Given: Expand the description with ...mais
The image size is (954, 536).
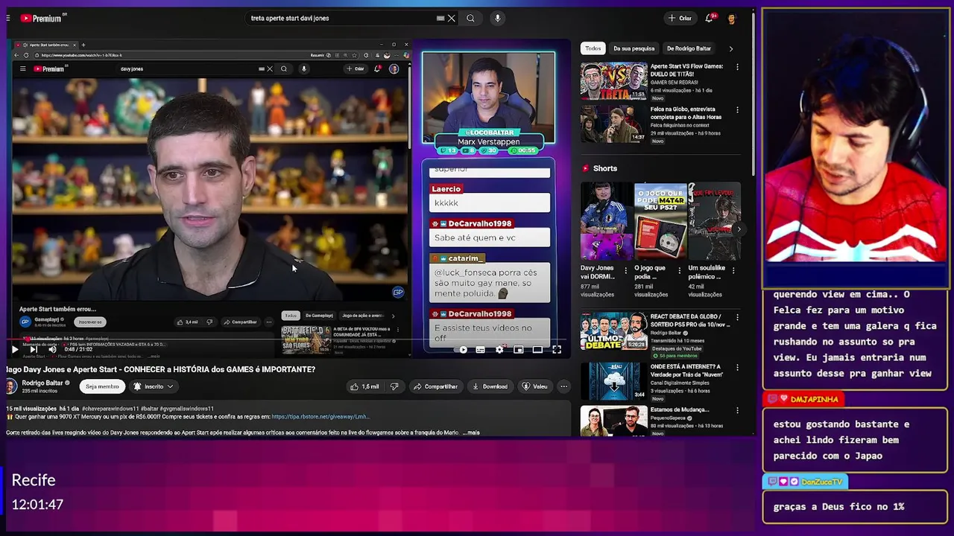Looking at the screenshot, I should coord(471,433).
